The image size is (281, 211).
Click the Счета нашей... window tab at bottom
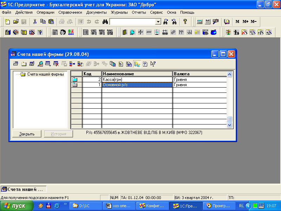coord(24,189)
